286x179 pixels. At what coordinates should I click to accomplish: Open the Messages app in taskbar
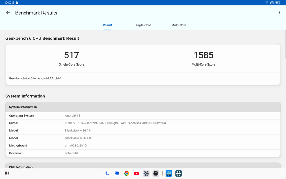tap(117, 174)
